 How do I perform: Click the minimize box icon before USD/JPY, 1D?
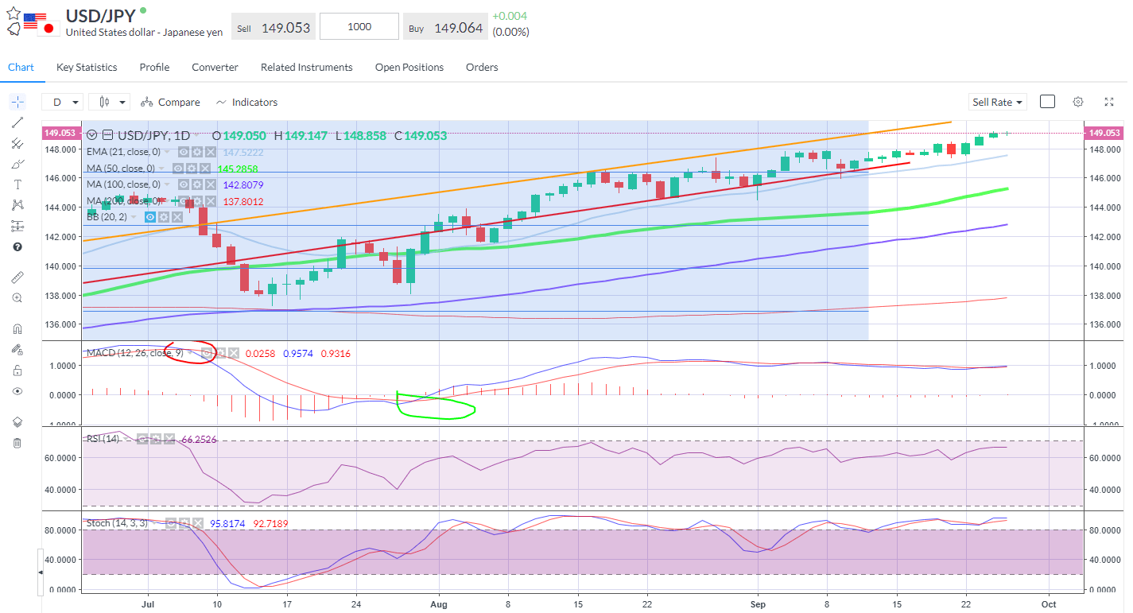[x=107, y=135]
